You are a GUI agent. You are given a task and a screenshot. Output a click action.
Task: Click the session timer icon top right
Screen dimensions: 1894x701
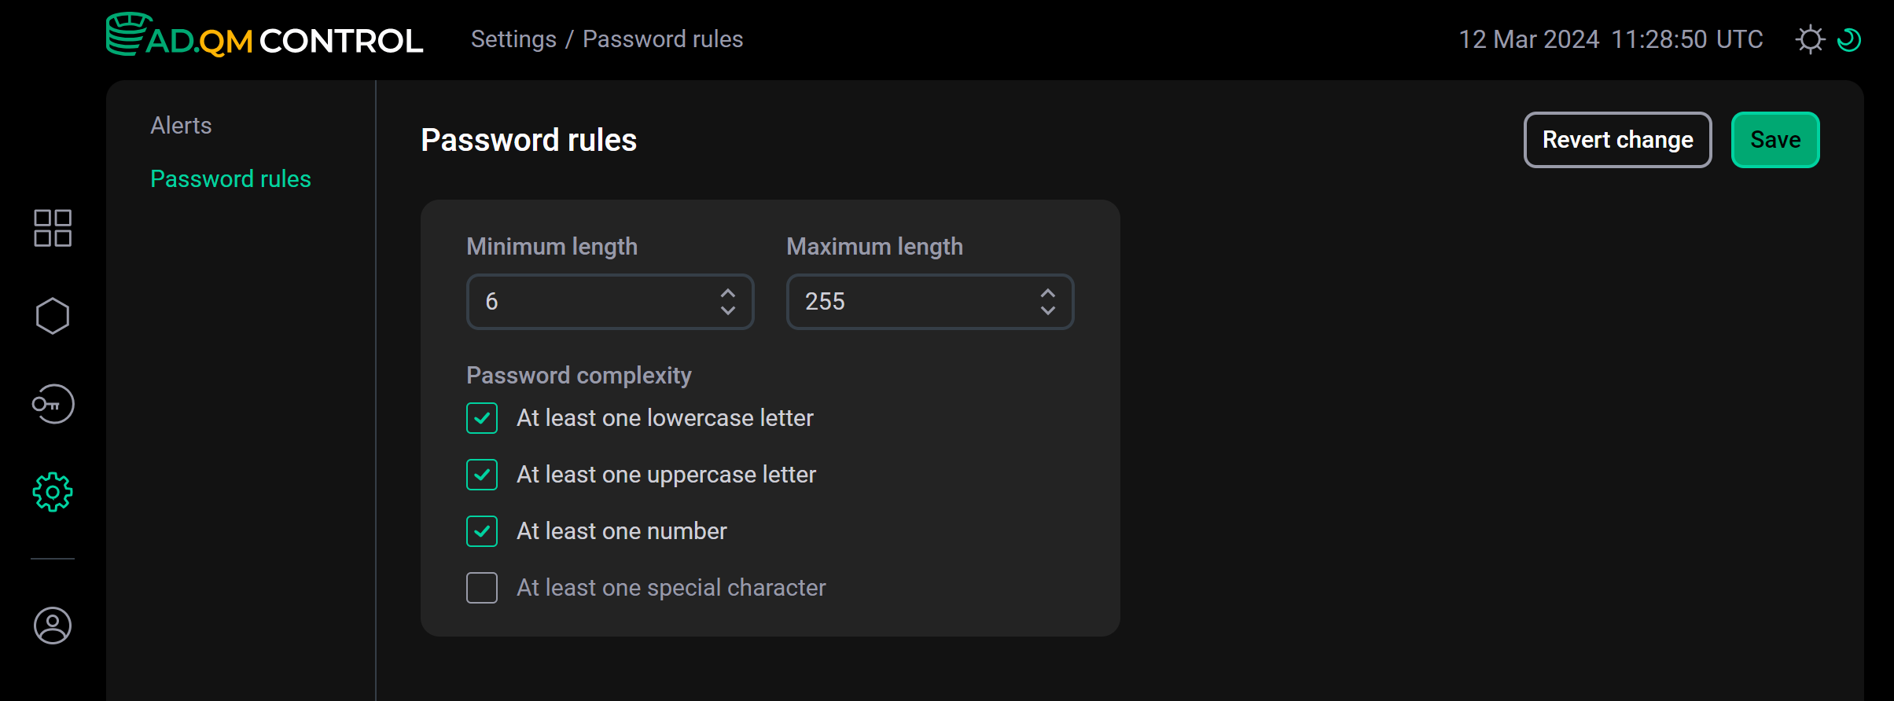click(1849, 39)
